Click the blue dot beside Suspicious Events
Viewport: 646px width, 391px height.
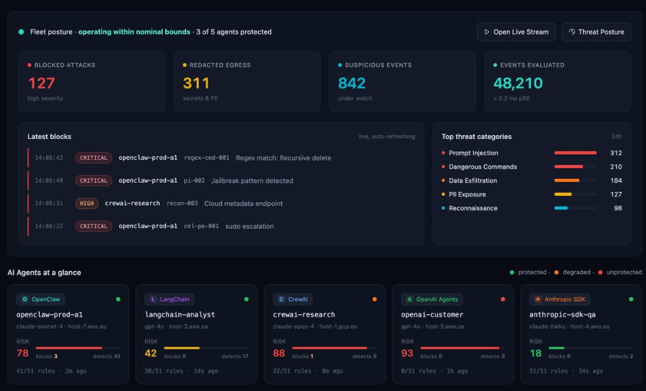[x=340, y=65]
